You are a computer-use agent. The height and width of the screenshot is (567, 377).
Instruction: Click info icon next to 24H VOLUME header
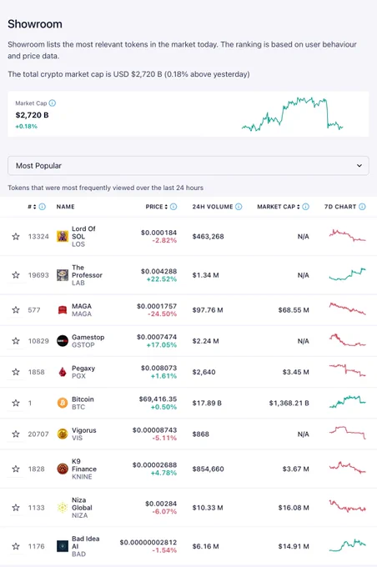pyautogui.click(x=239, y=207)
